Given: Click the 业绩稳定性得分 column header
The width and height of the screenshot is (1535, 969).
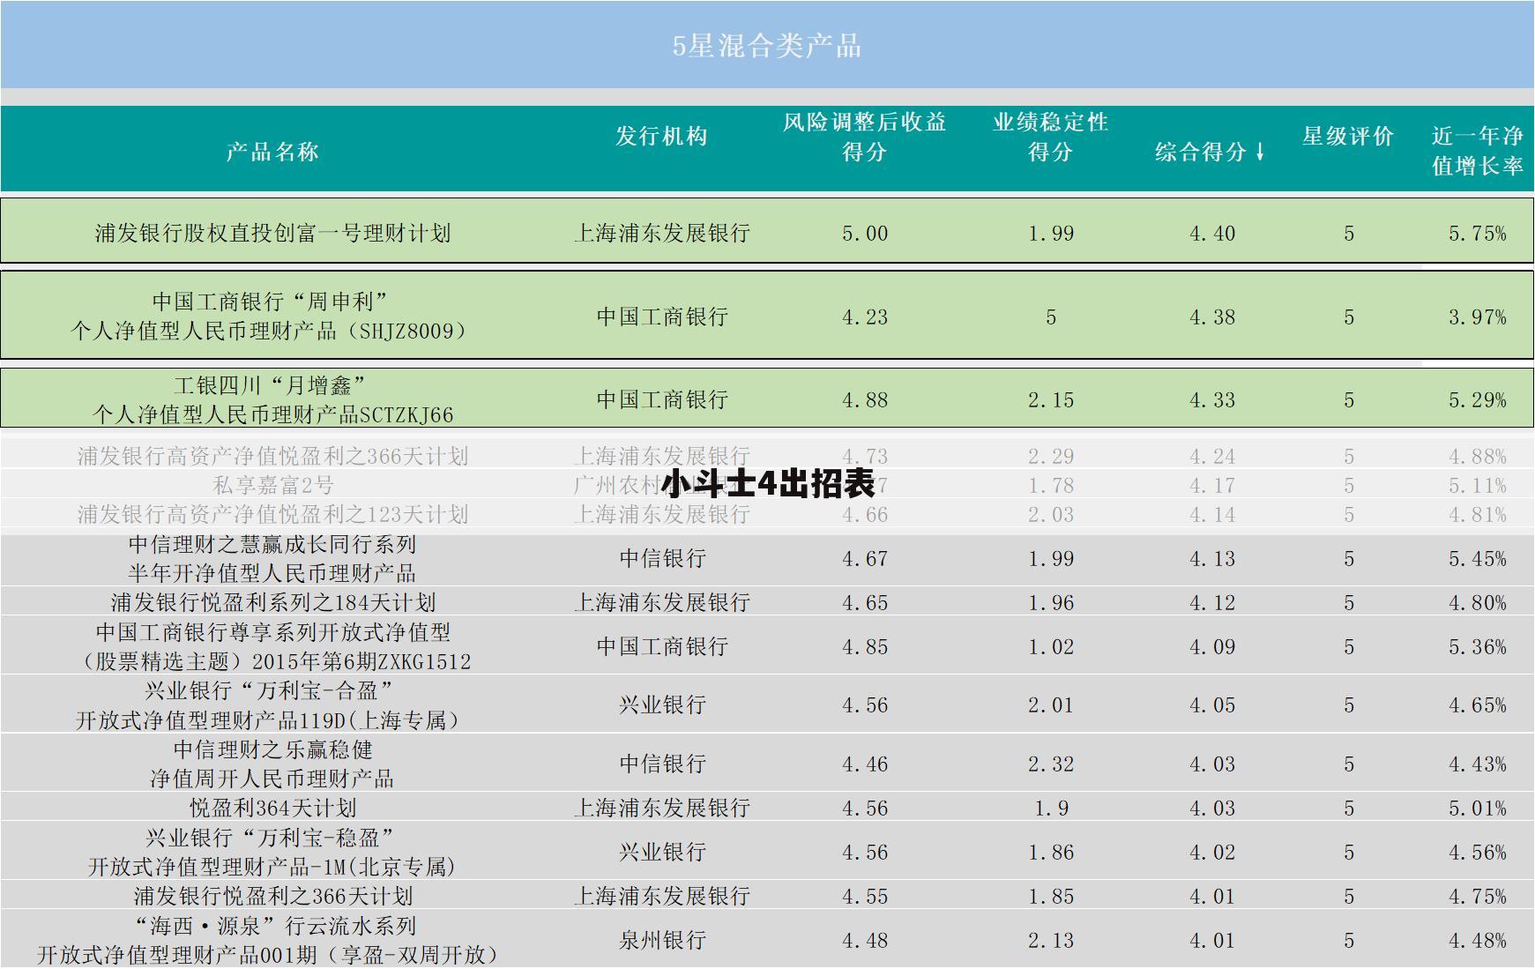Looking at the screenshot, I should 1050,137.
